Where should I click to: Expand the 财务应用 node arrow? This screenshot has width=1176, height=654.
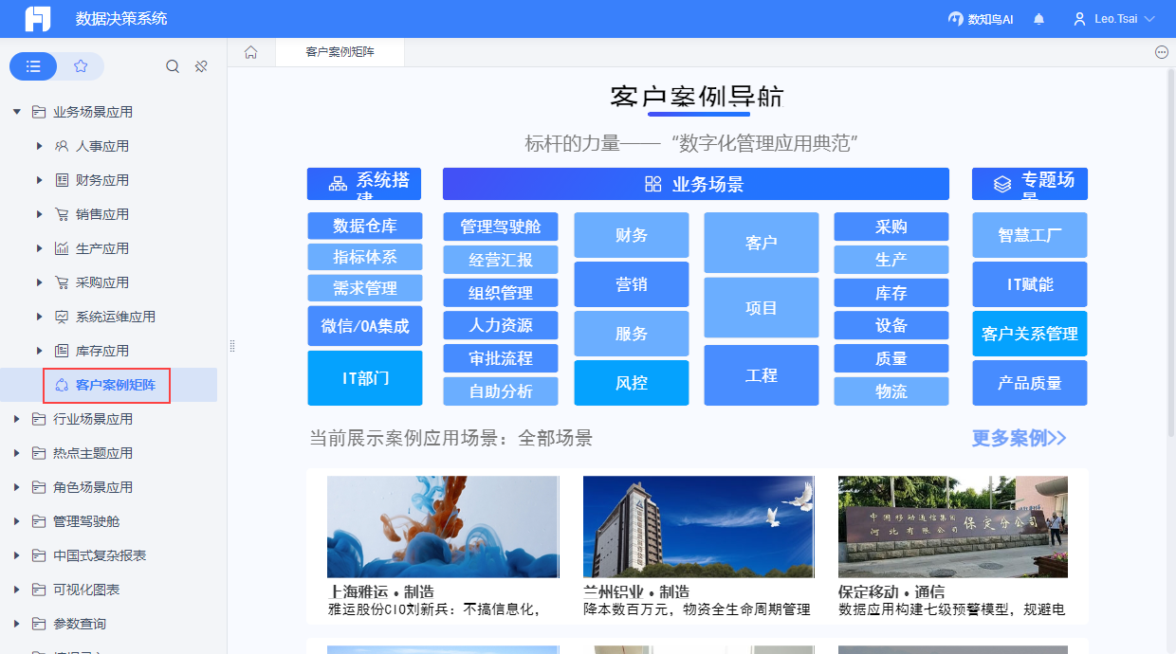click(x=39, y=180)
